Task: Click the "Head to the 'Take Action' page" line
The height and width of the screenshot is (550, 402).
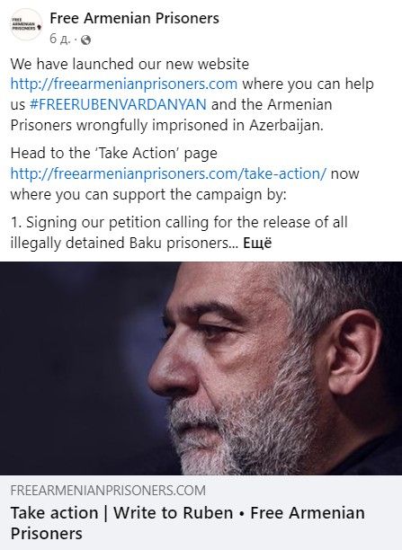Action: tap(113, 154)
